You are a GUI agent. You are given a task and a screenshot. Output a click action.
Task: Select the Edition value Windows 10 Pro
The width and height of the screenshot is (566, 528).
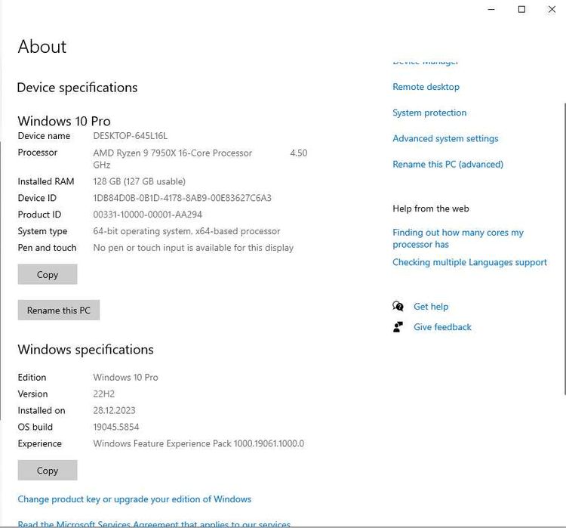coord(125,377)
